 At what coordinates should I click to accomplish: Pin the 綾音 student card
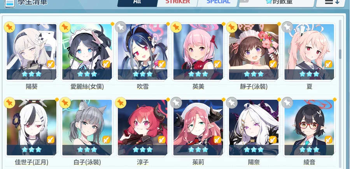pos(287,103)
